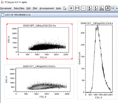Select the quadrant gate crosshair tool
The height and width of the screenshot is (103, 118).
pyautogui.click(x=71, y=8)
